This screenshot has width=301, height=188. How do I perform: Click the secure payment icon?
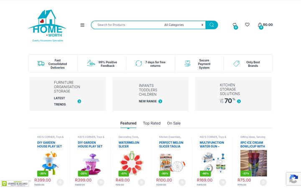coord(187,64)
